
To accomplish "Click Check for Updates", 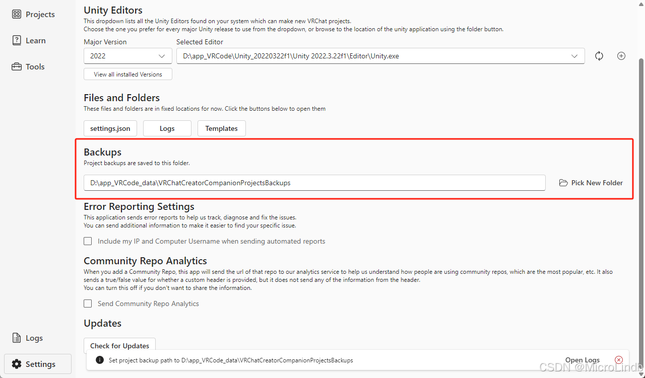I will (x=120, y=346).
